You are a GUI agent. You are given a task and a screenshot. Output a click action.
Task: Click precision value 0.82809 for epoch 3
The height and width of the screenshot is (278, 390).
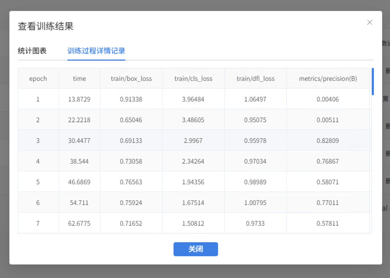pos(328,140)
